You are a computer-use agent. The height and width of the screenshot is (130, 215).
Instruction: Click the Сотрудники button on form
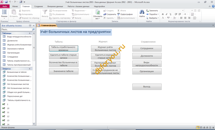pos(147,49)
